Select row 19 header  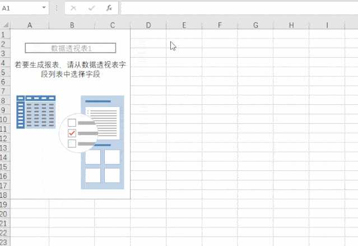coord(5,204)
